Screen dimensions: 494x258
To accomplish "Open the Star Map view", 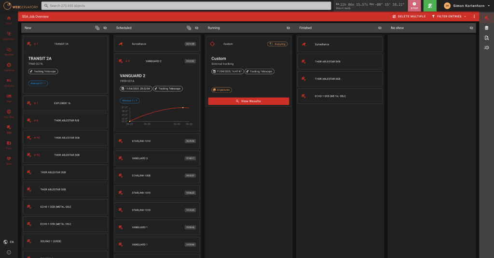I will [9, 113].
